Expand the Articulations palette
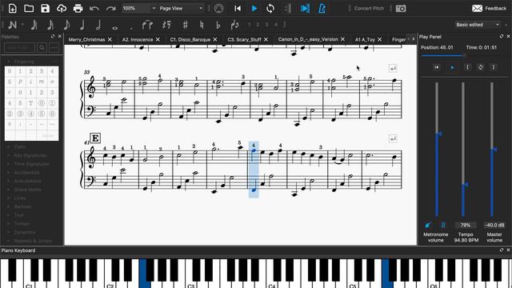The width and height of the screenshot is (512, 288). pos(9,181)
